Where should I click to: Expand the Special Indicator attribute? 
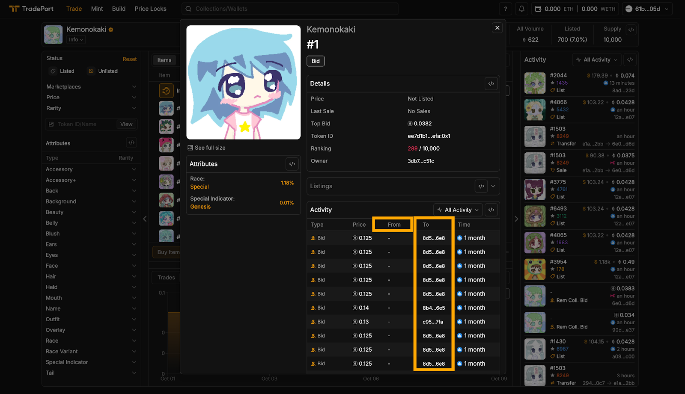point(91,362)
